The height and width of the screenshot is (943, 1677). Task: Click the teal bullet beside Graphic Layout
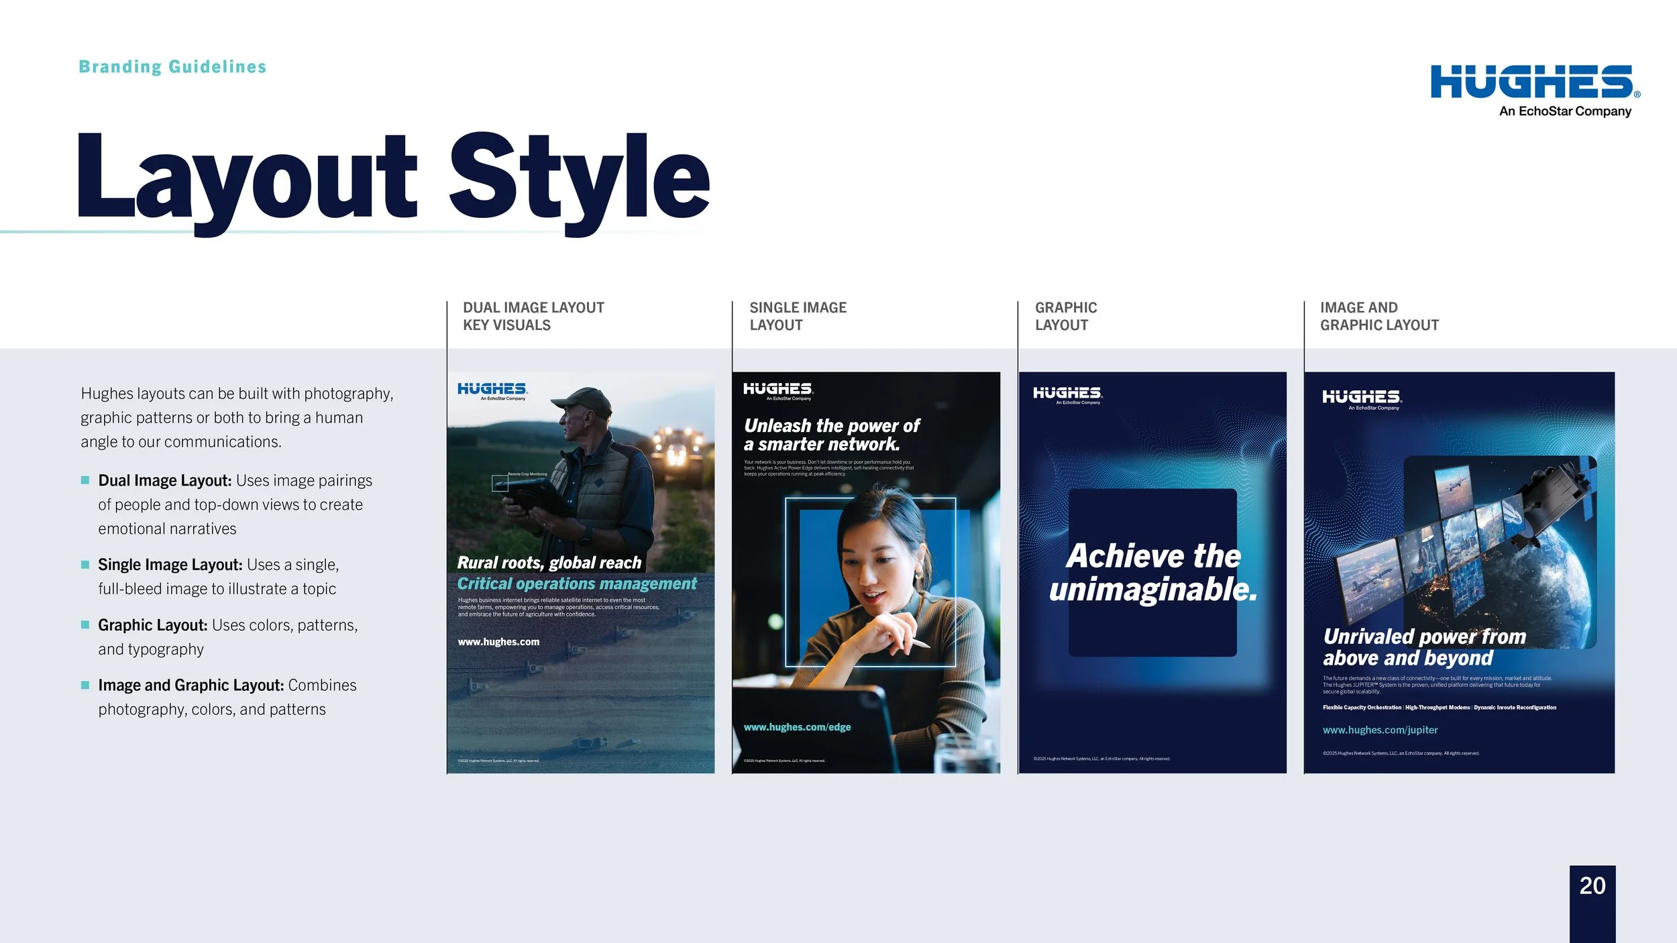tap(85, 625)
